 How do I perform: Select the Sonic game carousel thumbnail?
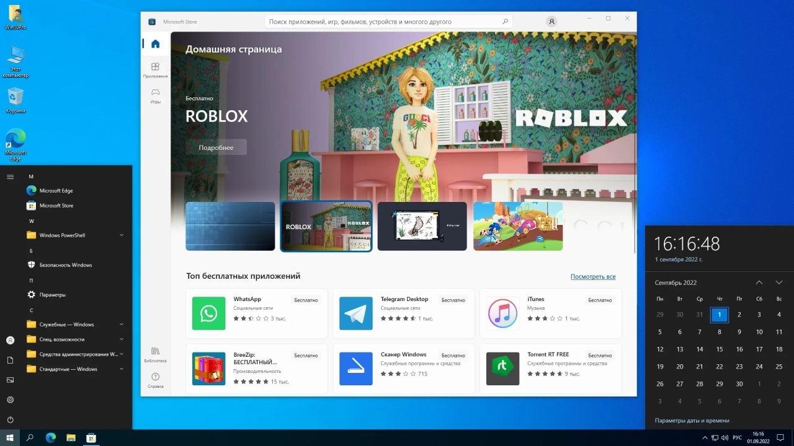coord(518,226)
